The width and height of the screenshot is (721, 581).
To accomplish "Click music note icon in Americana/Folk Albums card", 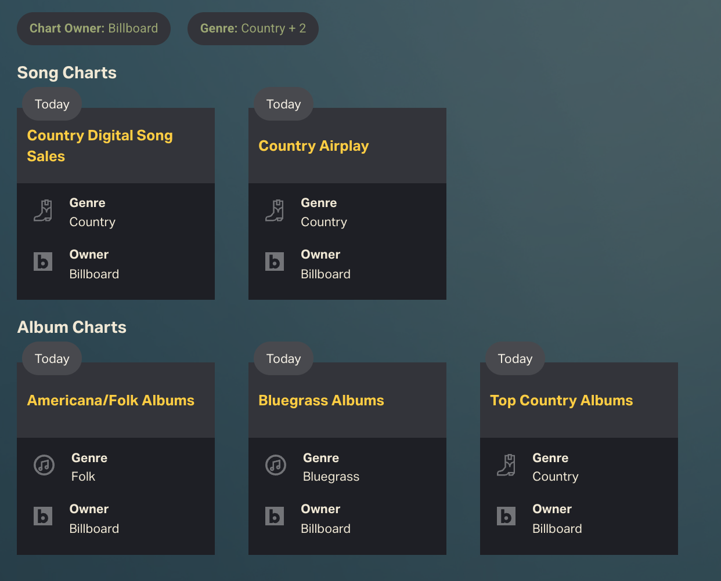I will point(44,465).
